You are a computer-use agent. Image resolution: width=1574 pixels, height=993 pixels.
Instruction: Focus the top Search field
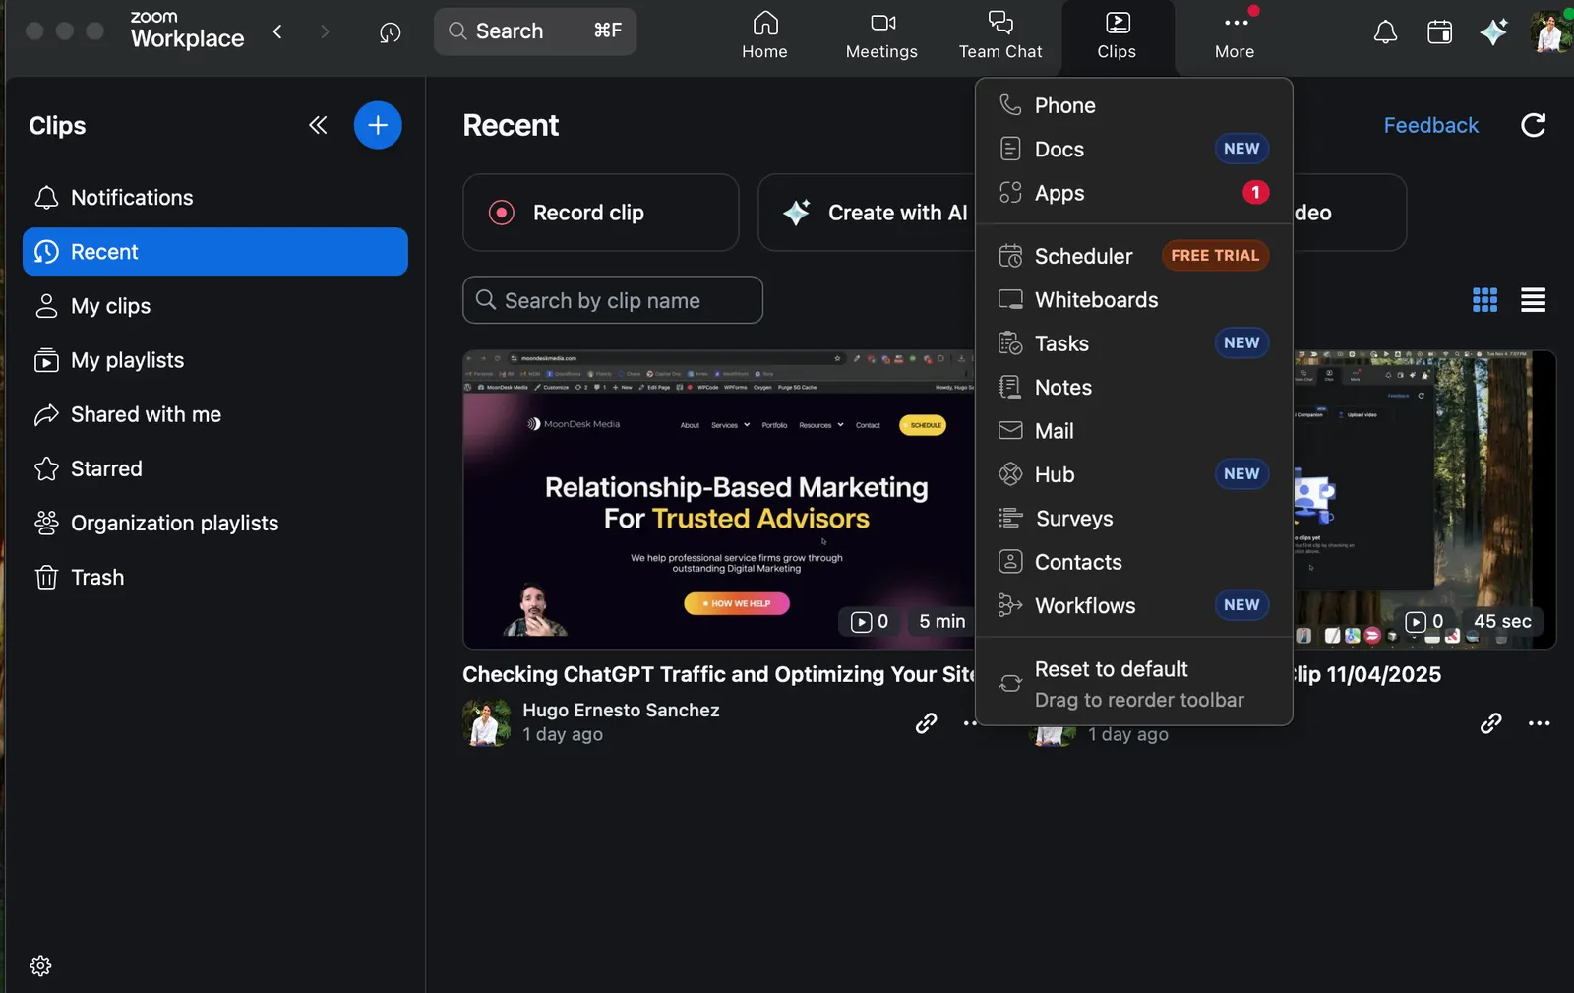[535, 31]
